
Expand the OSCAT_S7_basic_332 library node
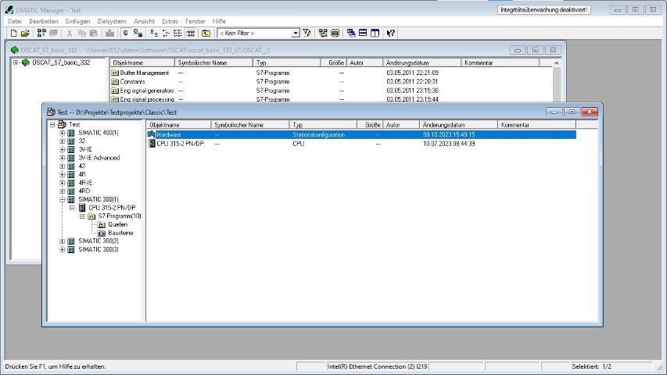point(16,62)
